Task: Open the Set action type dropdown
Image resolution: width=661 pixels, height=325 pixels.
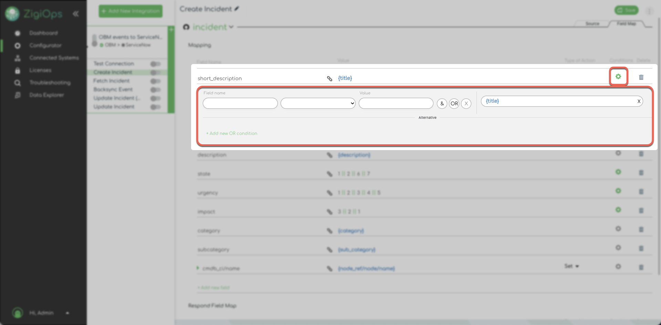Action: (571, 266)
